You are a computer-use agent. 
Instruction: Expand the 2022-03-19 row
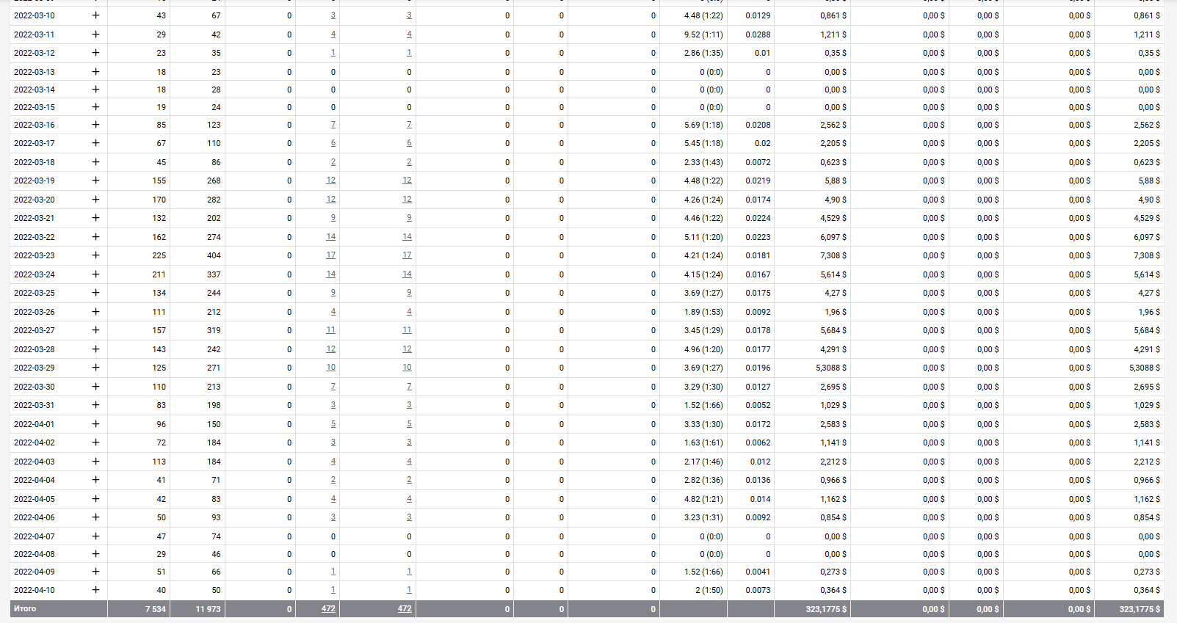[x=95, y=181]
